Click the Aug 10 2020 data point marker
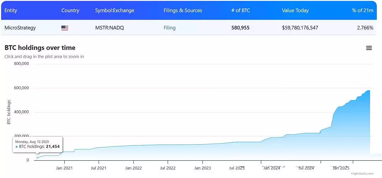This screenshot has width=382, height=178. 37,158
